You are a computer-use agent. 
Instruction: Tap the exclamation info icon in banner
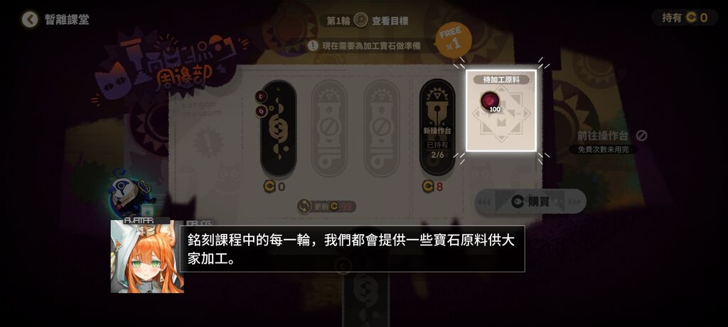pyautogui.click(x=314, y=46)
